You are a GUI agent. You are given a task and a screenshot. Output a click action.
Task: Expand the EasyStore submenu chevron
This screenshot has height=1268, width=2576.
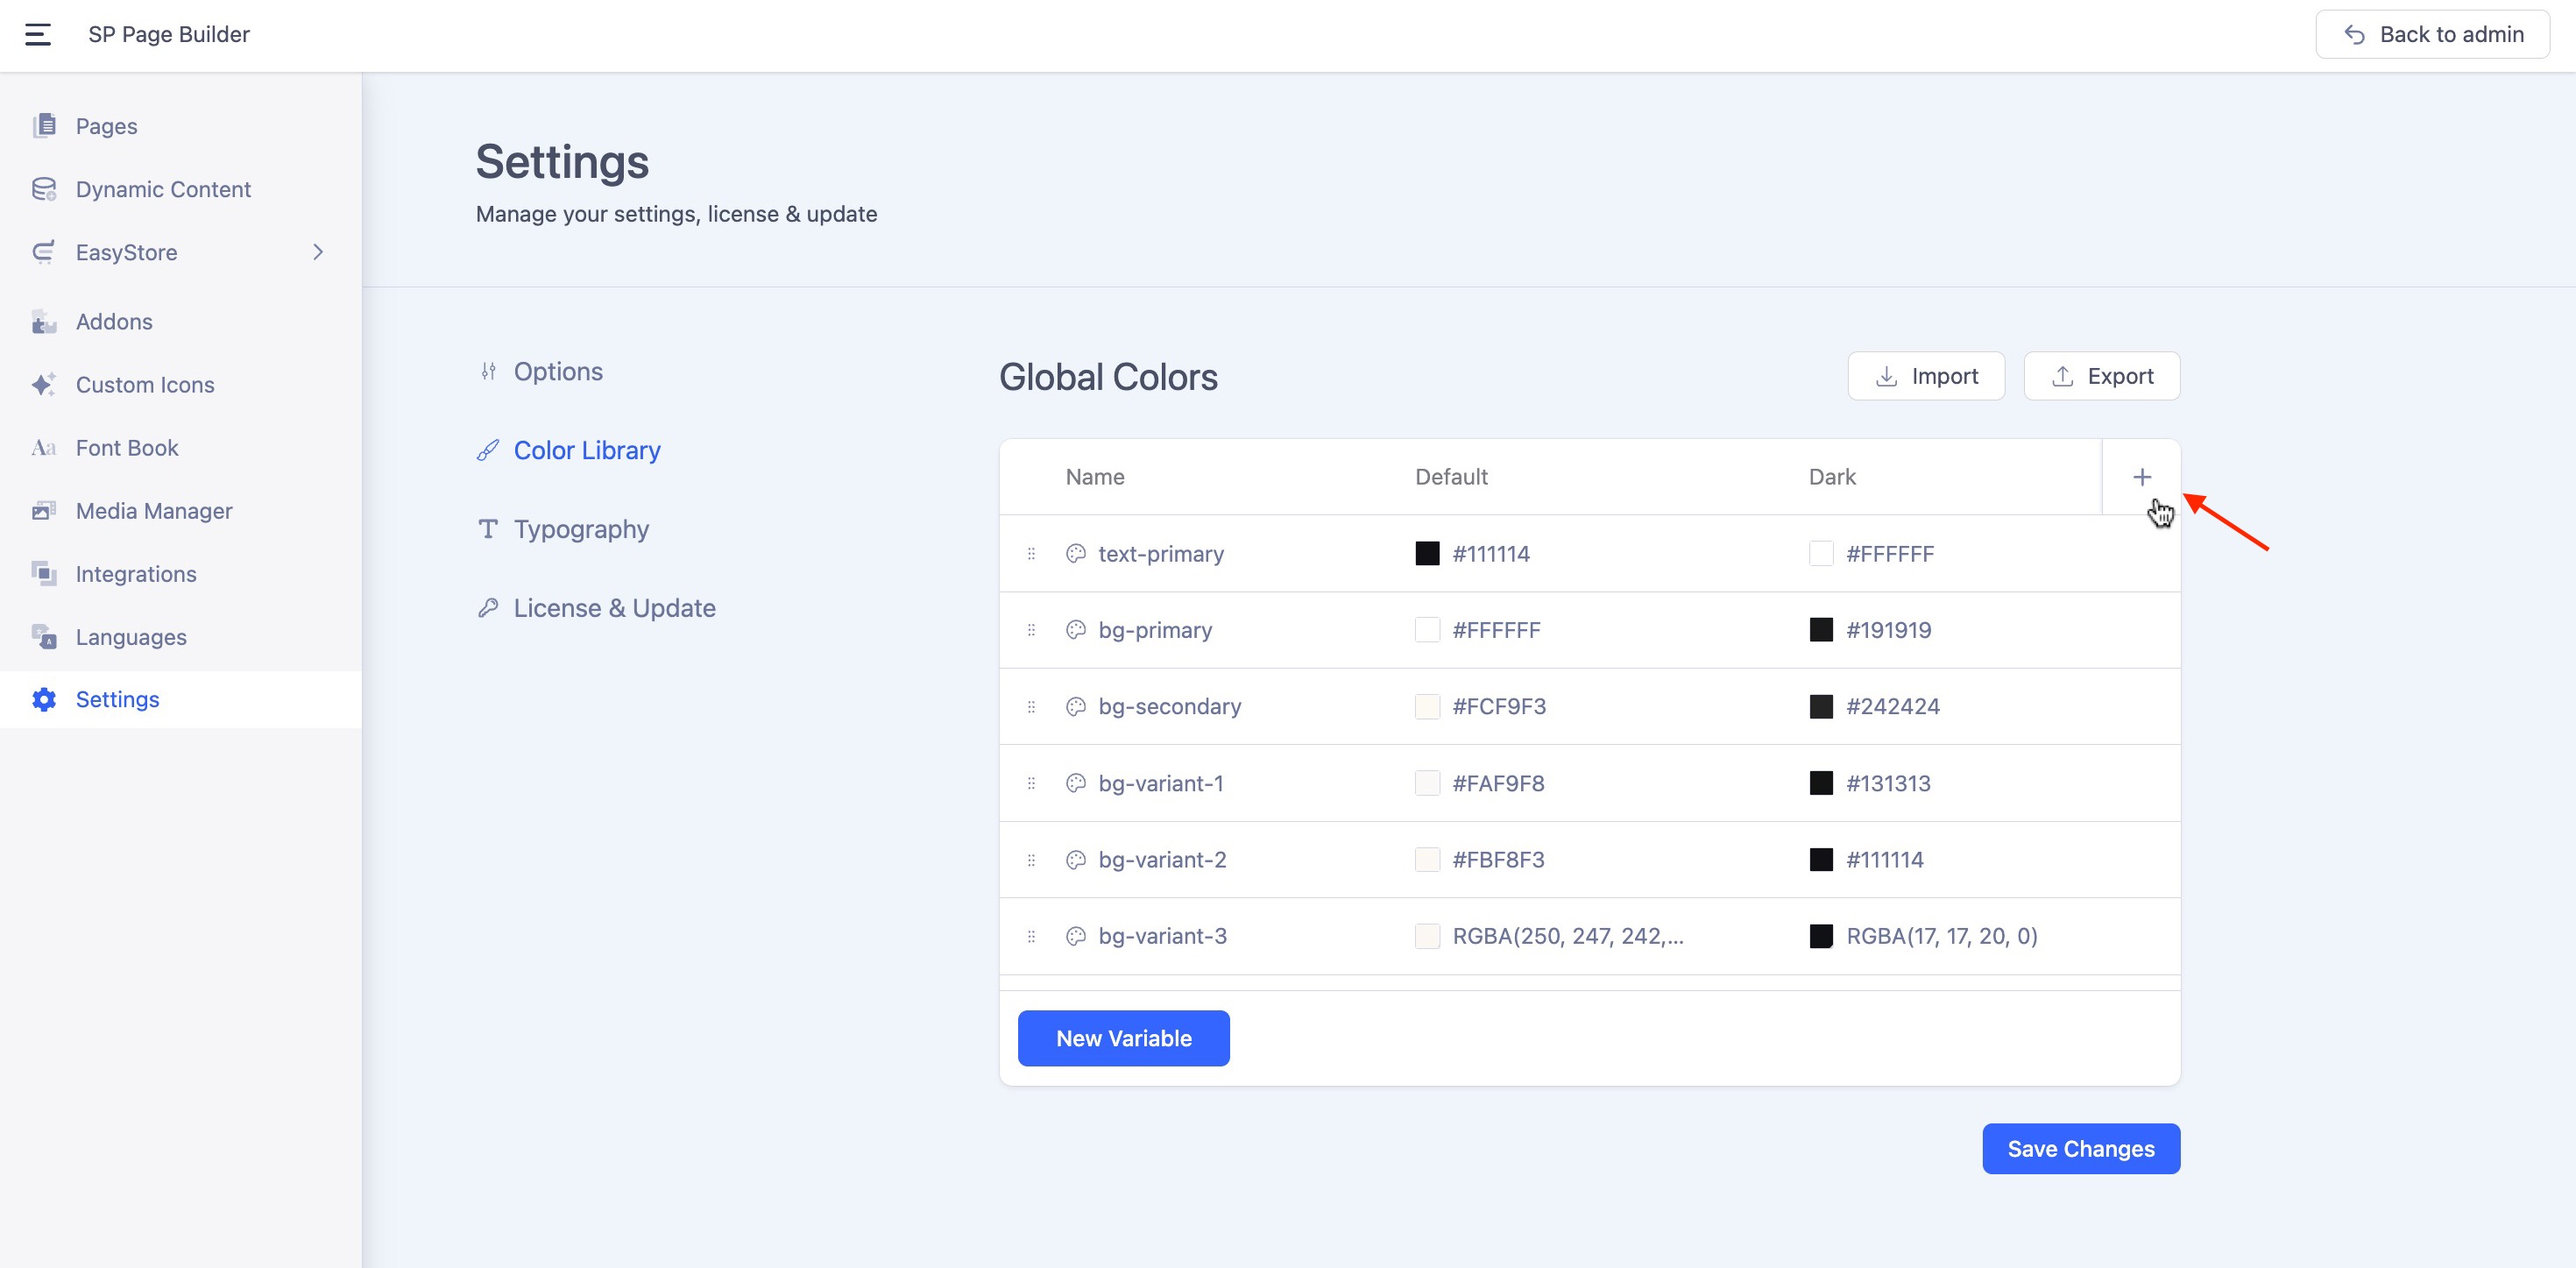(318, 252)
